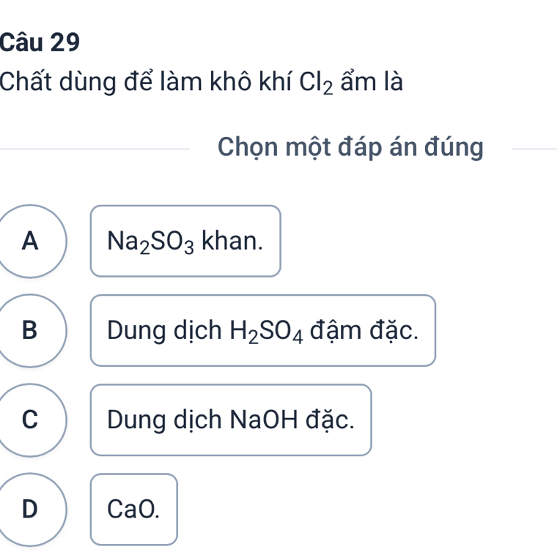Pick the 'CaO.' answer box
This screenshot has width=557, height=552.
tap(133, 509)
